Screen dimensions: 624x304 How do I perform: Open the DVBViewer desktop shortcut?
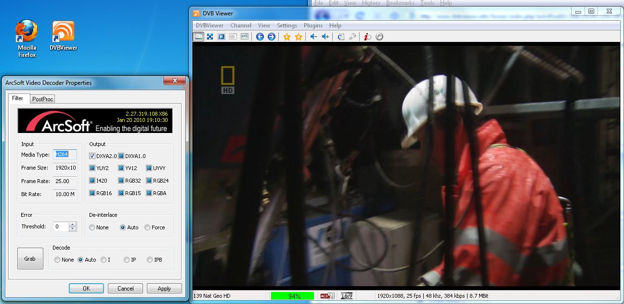tap(63, 34)
